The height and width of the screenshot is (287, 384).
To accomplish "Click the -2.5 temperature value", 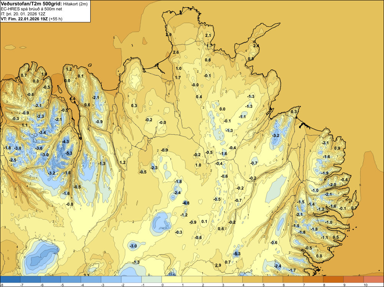I will click(13, 160).
